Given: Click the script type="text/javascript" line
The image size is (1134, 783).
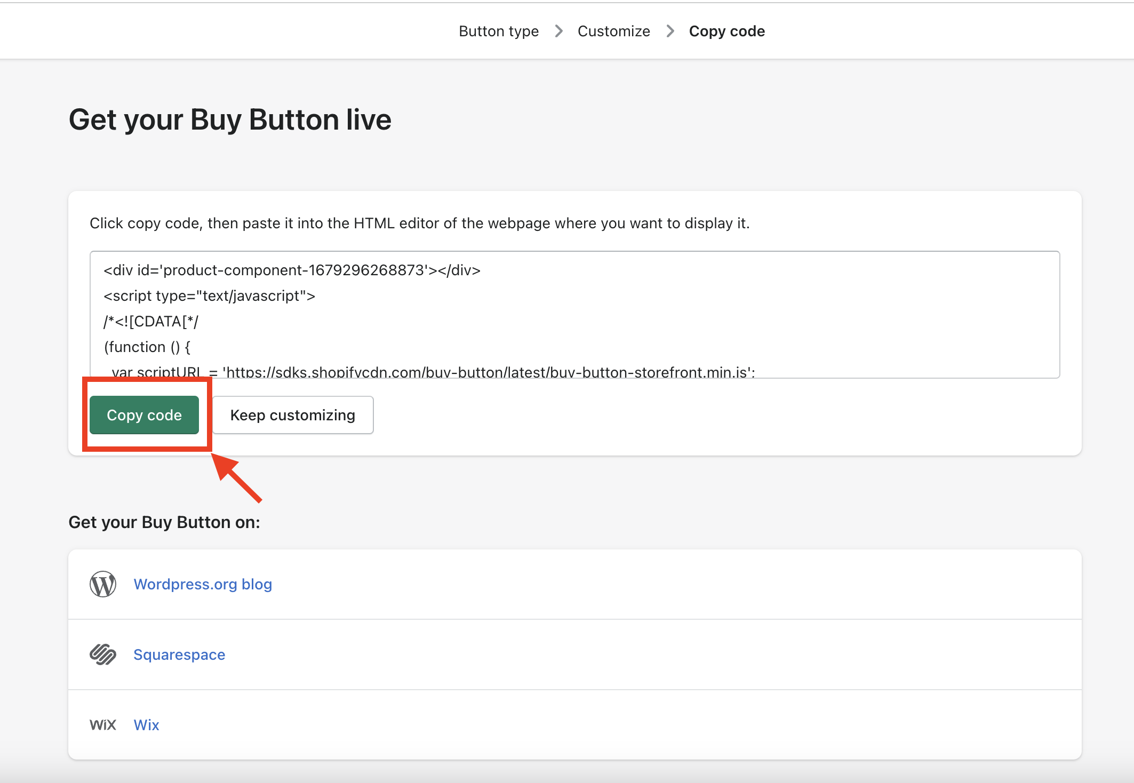Looking at the screenshot, I should [210, 295].
